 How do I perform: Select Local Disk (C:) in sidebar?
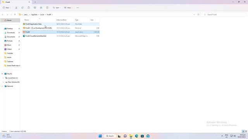12,78
